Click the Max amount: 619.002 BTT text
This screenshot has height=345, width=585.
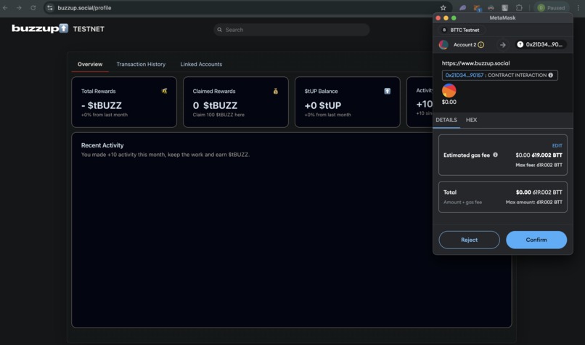(534, 202)
